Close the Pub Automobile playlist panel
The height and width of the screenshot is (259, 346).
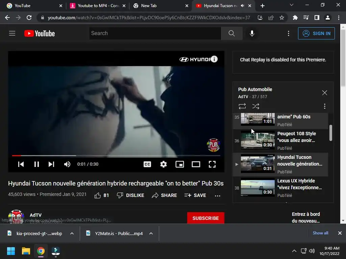pos(325,93)
